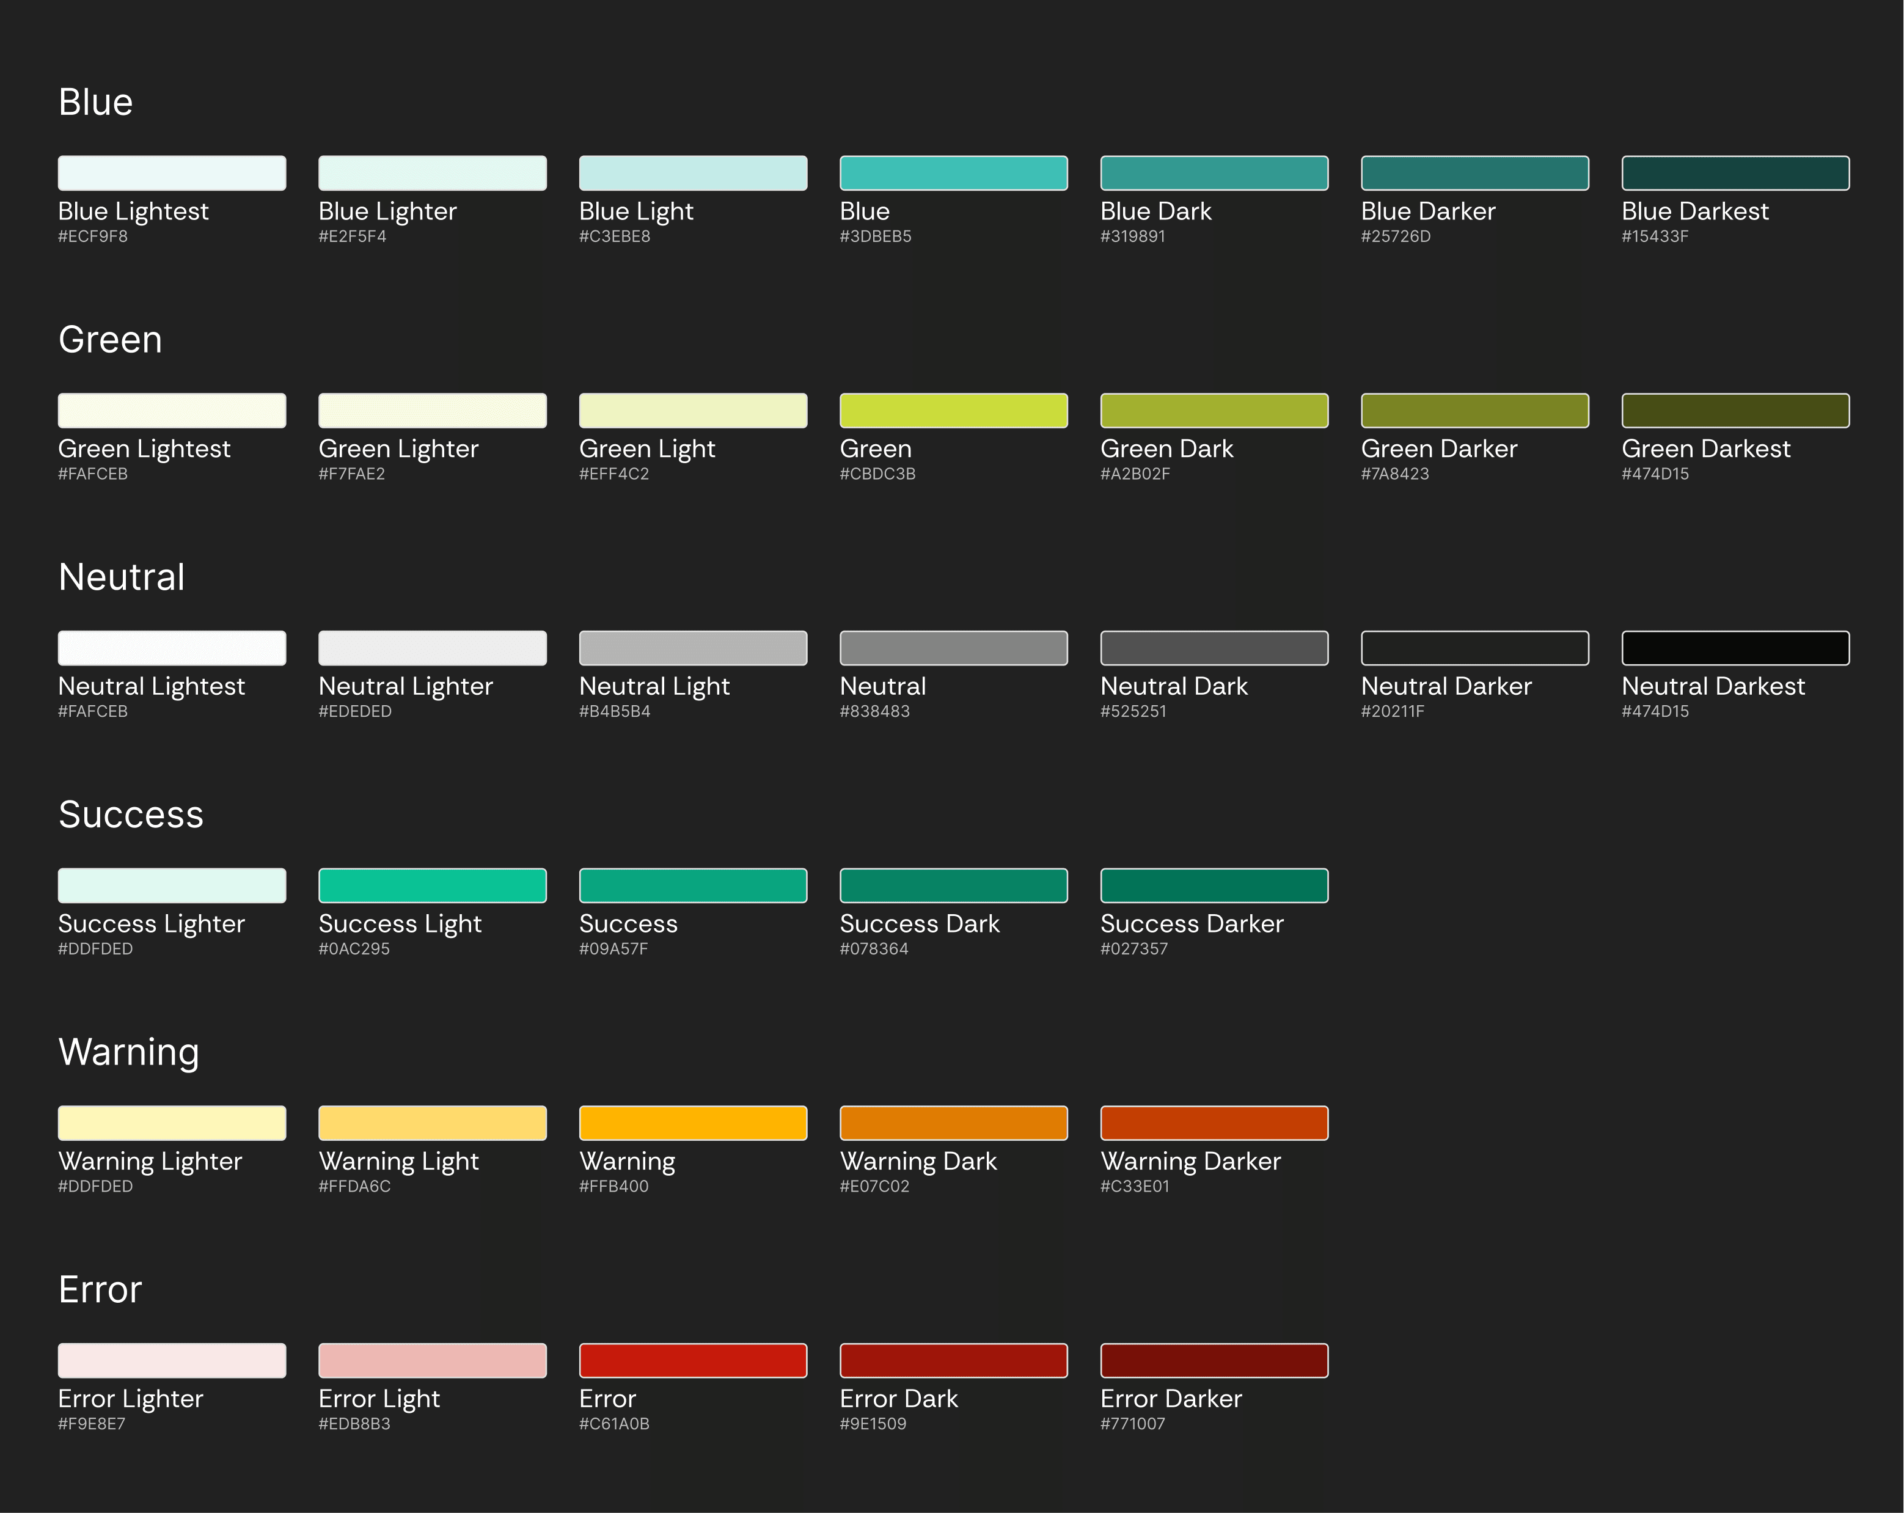Select the Error Light pink swatch
1904x1513 pixels.
pyautogui.click(x=432, y=1361)
